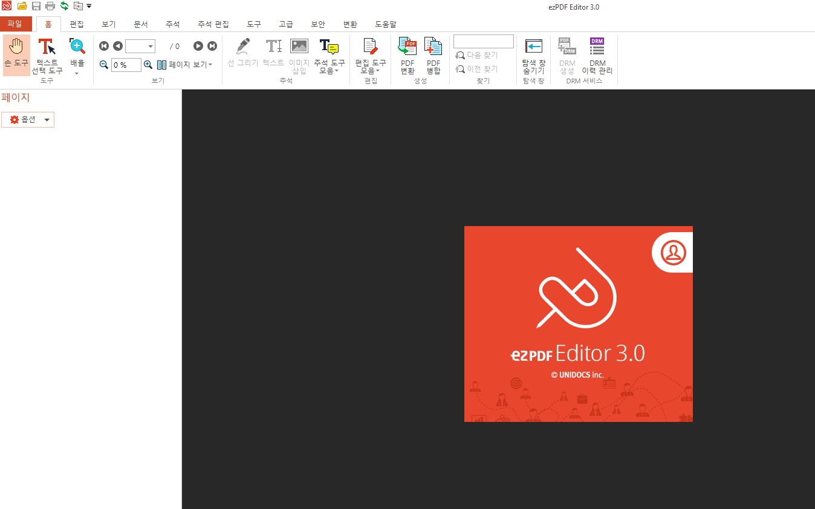Open the 옵션 options dropdown in page panel
The height and width of the screenshot is (509, 815).
[x=28, y=120]
